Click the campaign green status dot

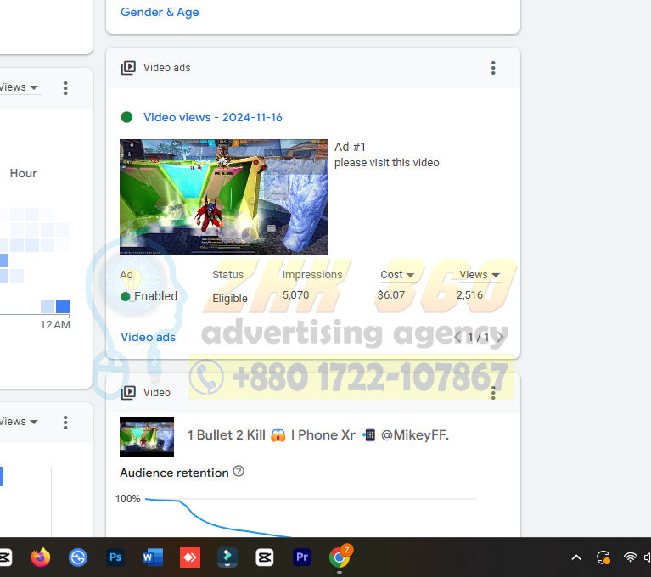126,117
